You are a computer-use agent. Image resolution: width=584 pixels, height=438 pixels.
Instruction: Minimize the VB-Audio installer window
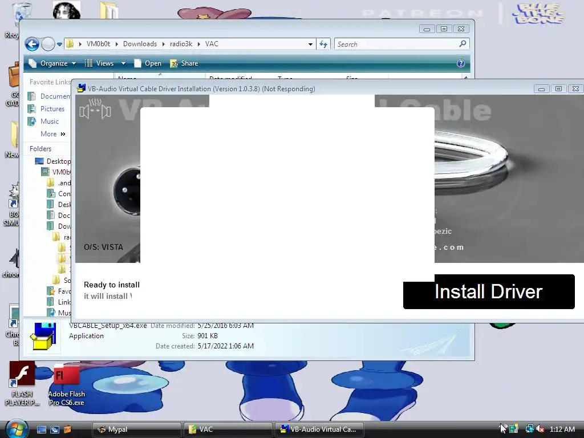click(x=542, y=88)
